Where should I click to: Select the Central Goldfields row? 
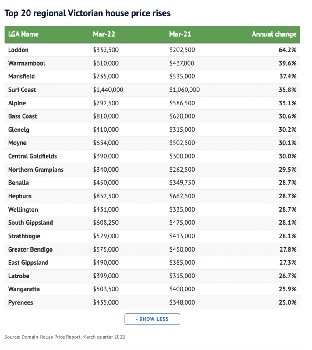pos(152,156)
